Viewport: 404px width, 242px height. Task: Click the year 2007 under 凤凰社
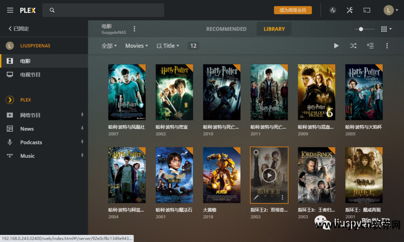tap(113, 134)
